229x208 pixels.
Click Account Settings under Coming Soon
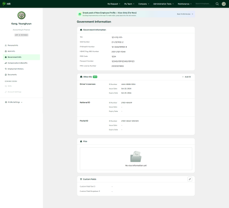tap(22, 92)
